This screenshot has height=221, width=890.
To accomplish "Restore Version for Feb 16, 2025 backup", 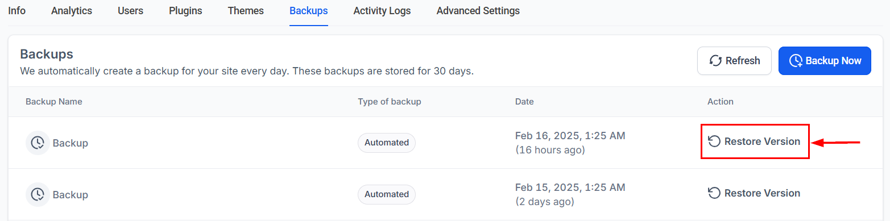I will 754,141.
